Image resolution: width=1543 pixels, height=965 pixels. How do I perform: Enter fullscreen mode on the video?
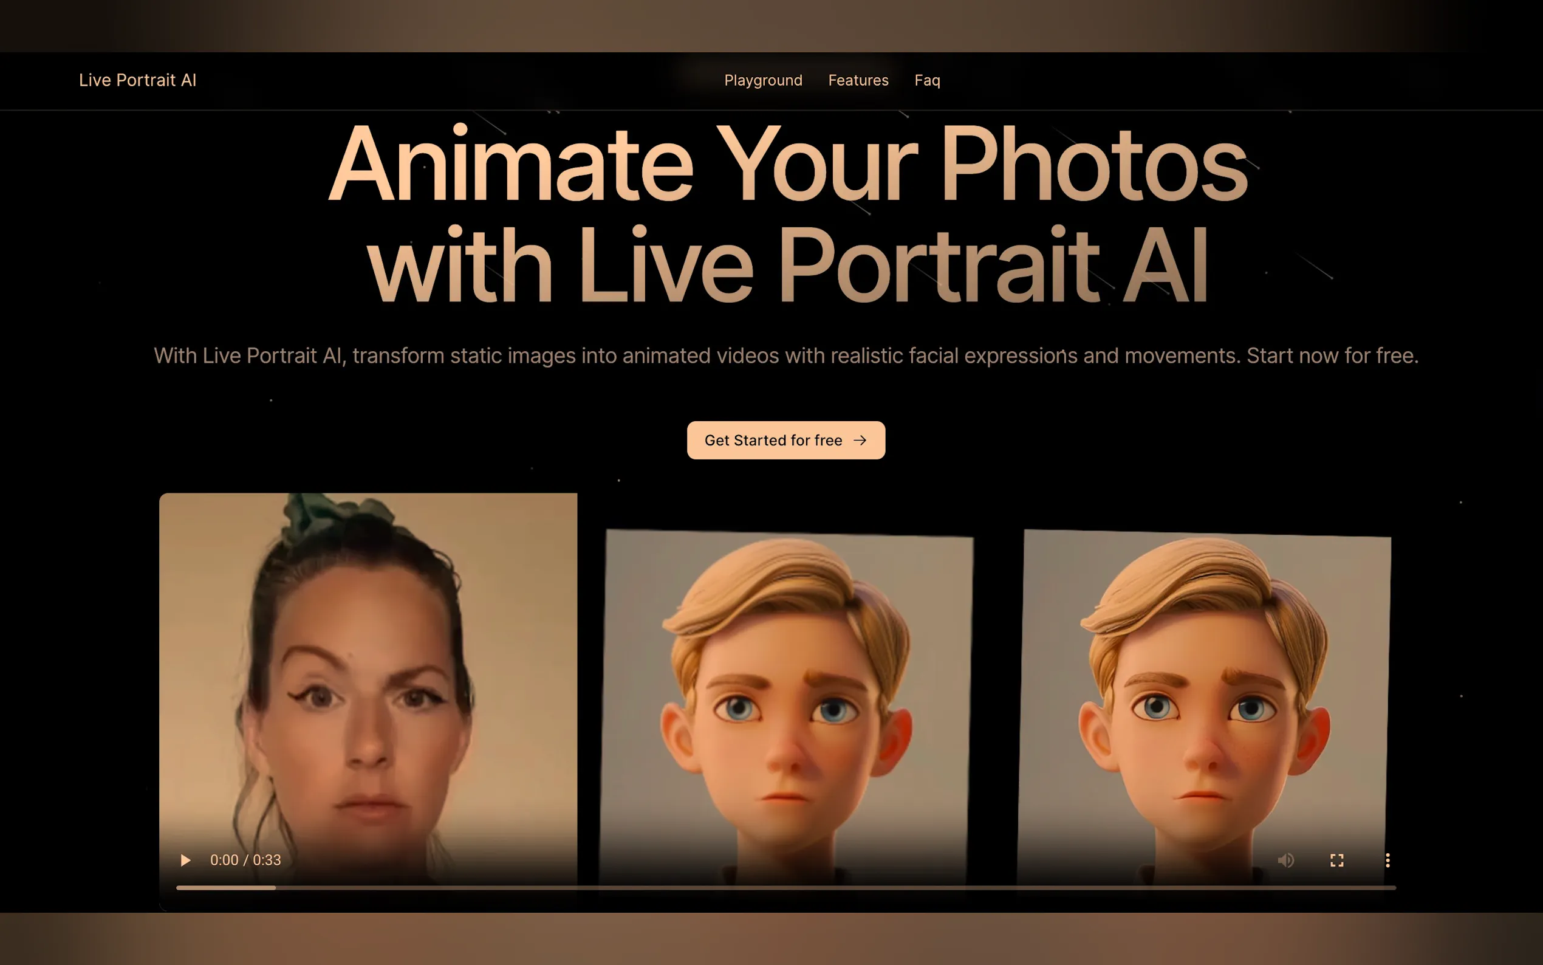(x=1337, y=860)
